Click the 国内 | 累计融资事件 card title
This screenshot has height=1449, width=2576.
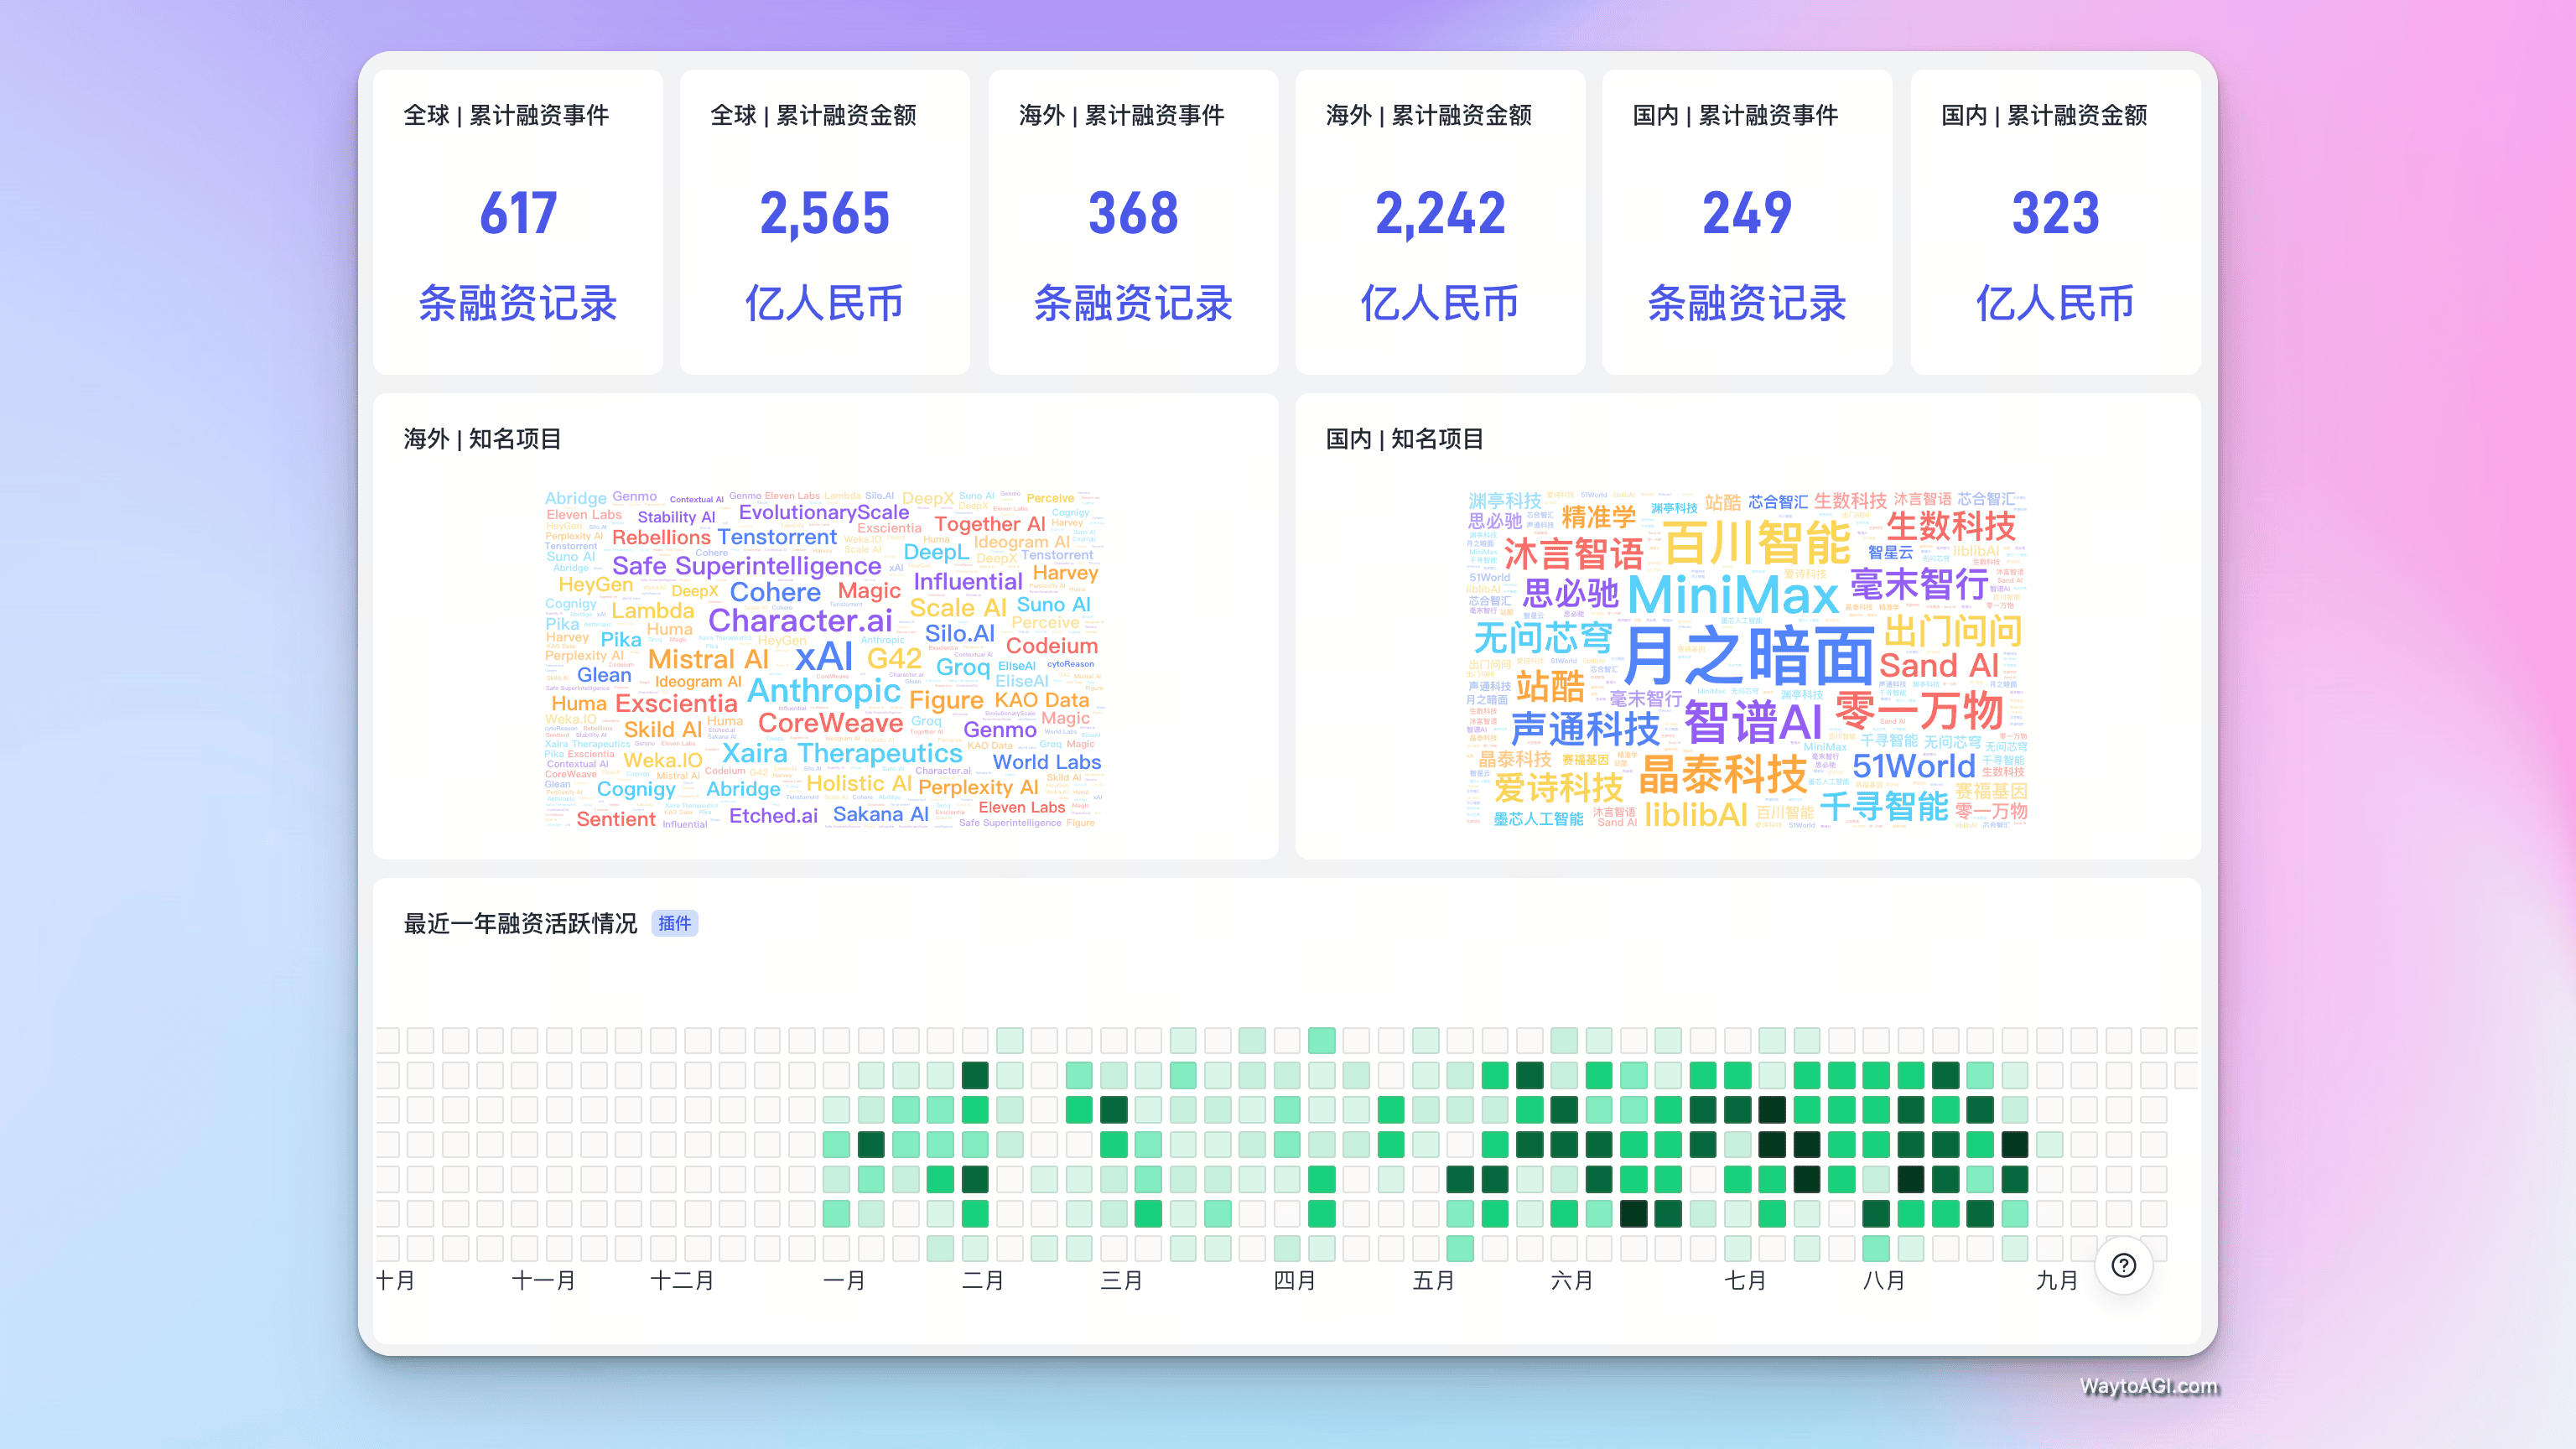click(x=1735, y=115)
